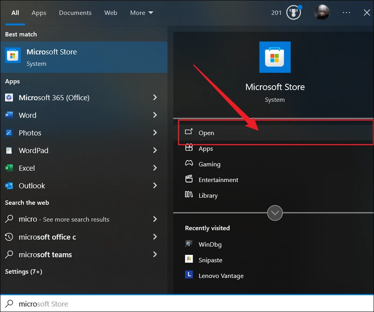The image size is (374, 312).
Task: Expand the Microsoft 365 (Office) chevron
Action: pos(155,97)
